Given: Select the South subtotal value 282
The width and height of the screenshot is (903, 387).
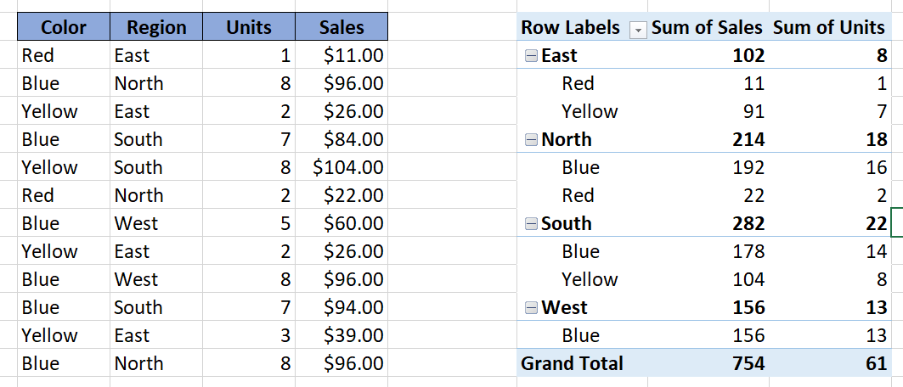Looking at the screenshot, I should tap(748, 224).
